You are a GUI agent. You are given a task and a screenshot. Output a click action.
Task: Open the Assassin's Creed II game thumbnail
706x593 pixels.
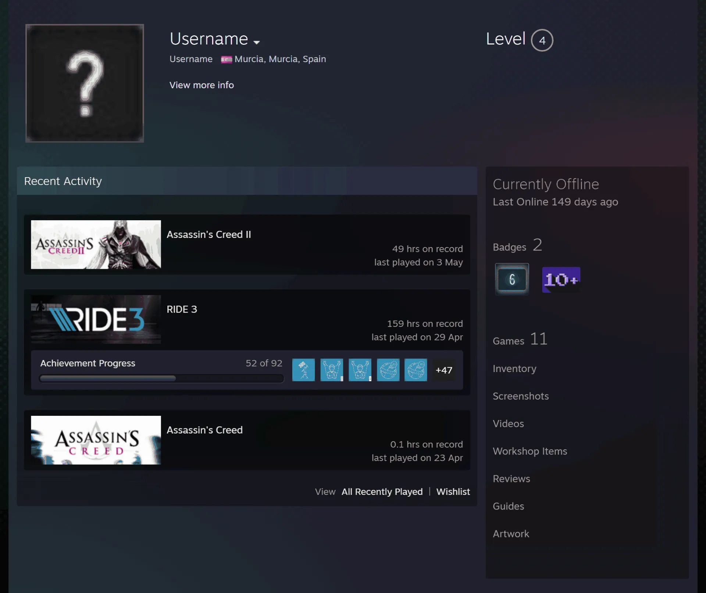[x=96, y=244]
